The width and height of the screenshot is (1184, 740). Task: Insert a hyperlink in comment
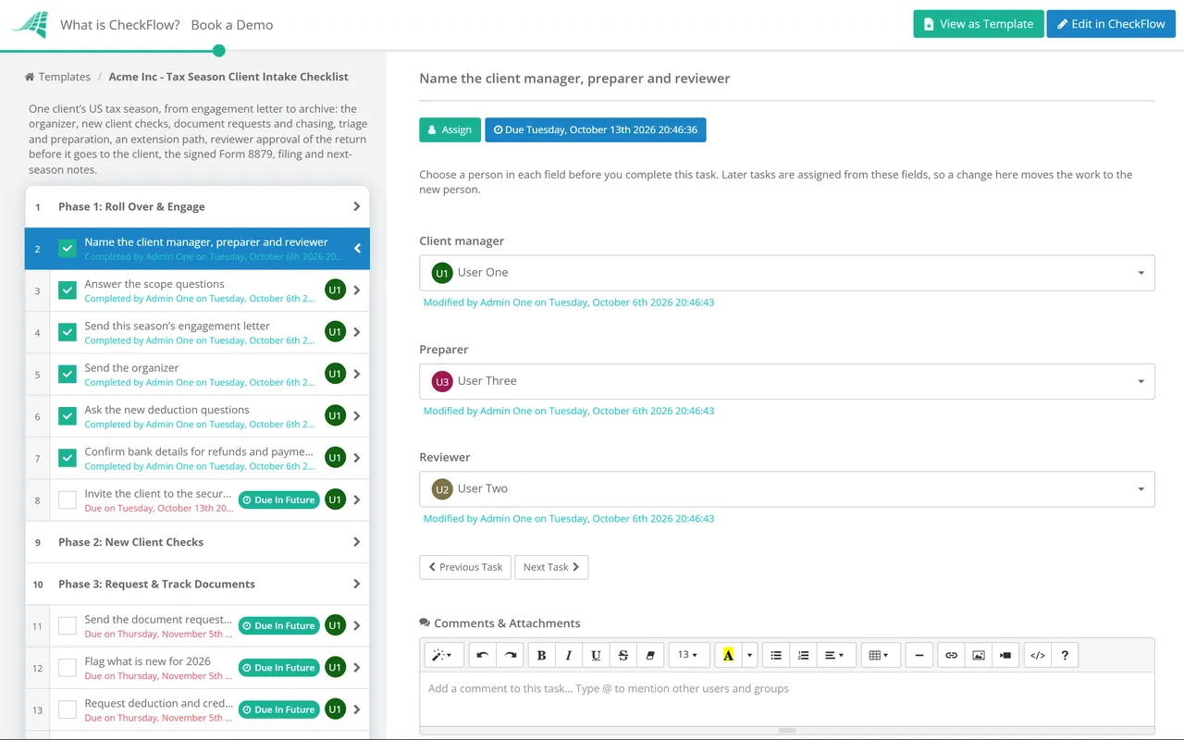pos(951,655)
